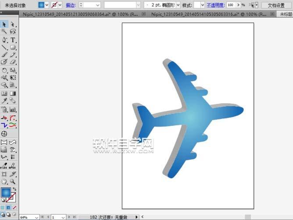Click the fill color box in control bar
293x220 pixels.
click(x=41, y=5)
